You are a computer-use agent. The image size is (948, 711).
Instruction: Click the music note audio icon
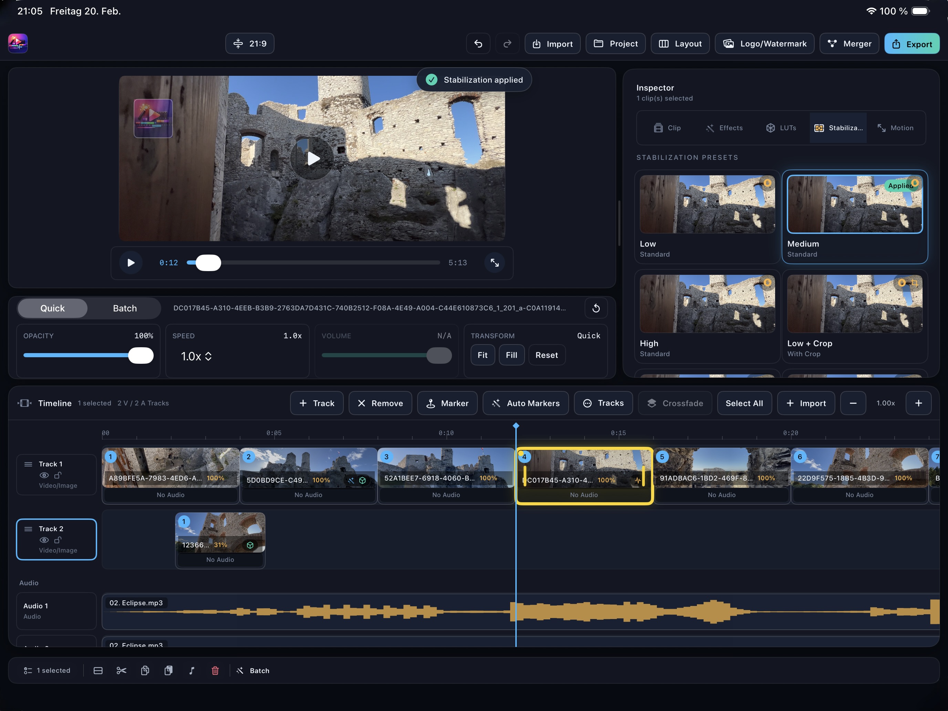click(192, 670)
